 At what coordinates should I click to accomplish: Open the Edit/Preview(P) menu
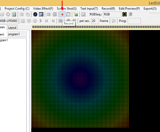pos(130,9)
